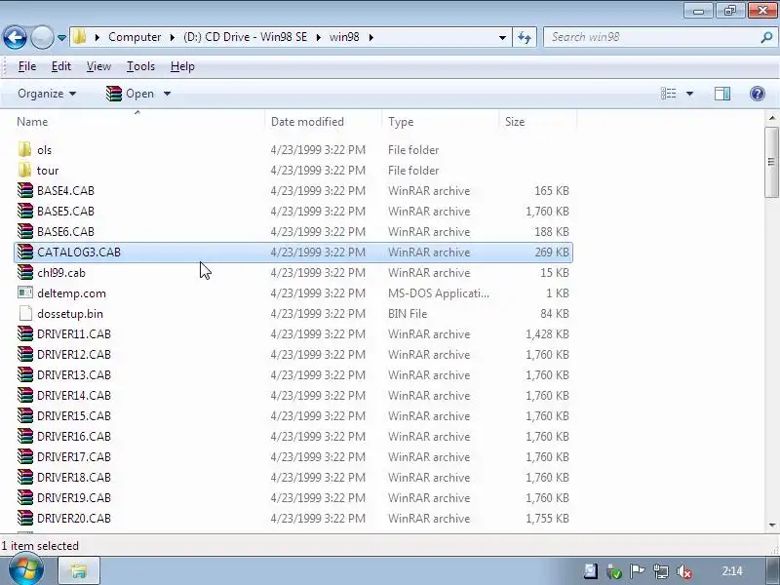
Task: Click BASE4.CAB archive icon
Action: click(x=25, y=190)
